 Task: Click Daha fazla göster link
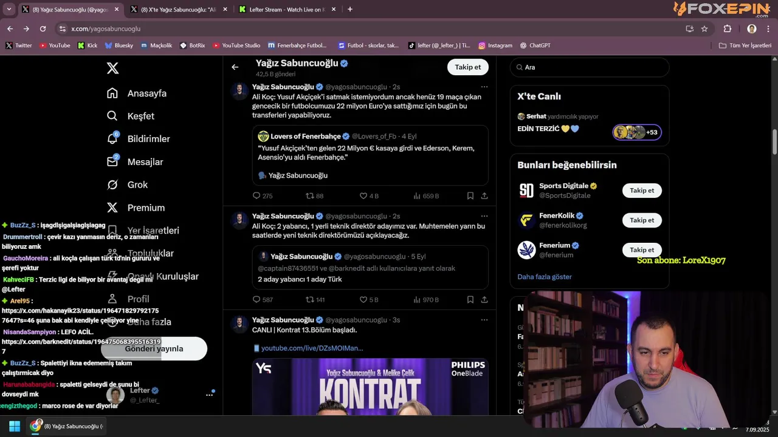click(545, 277)
